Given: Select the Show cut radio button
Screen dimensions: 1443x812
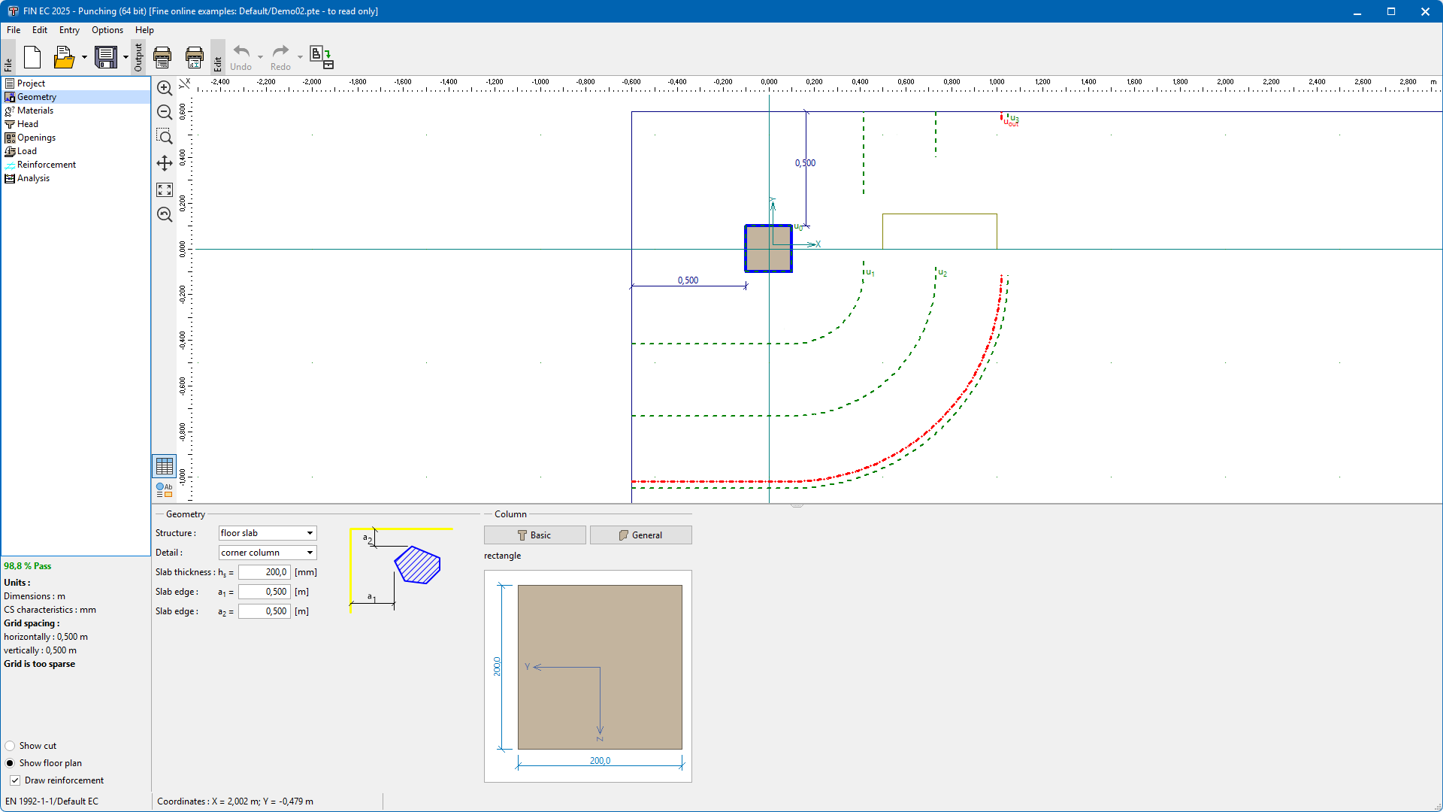Looking at the screenshot, I should click(x=10, y=746).
